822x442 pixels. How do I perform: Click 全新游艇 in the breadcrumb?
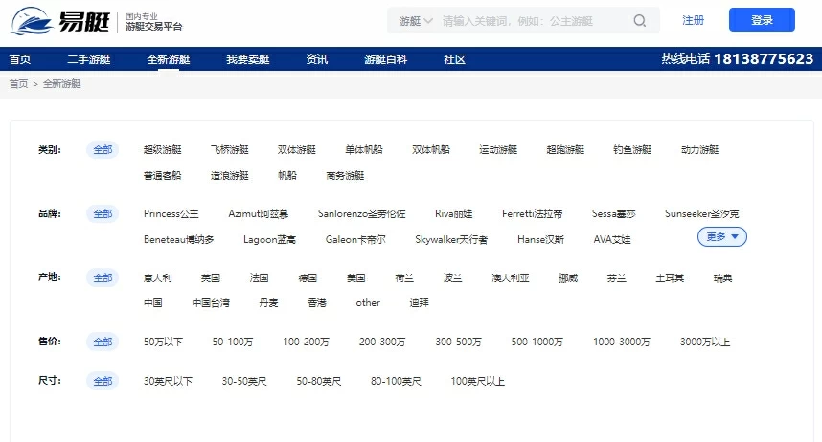point(62,84)
